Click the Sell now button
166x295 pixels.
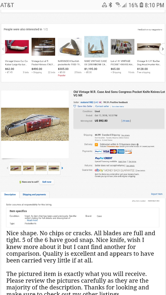pos(47,182)
